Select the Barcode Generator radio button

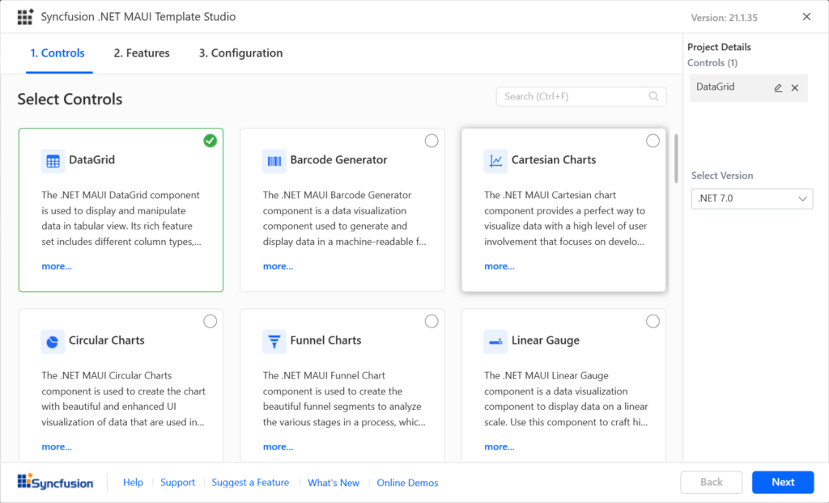pyautogui.click(x=432, y=141)
